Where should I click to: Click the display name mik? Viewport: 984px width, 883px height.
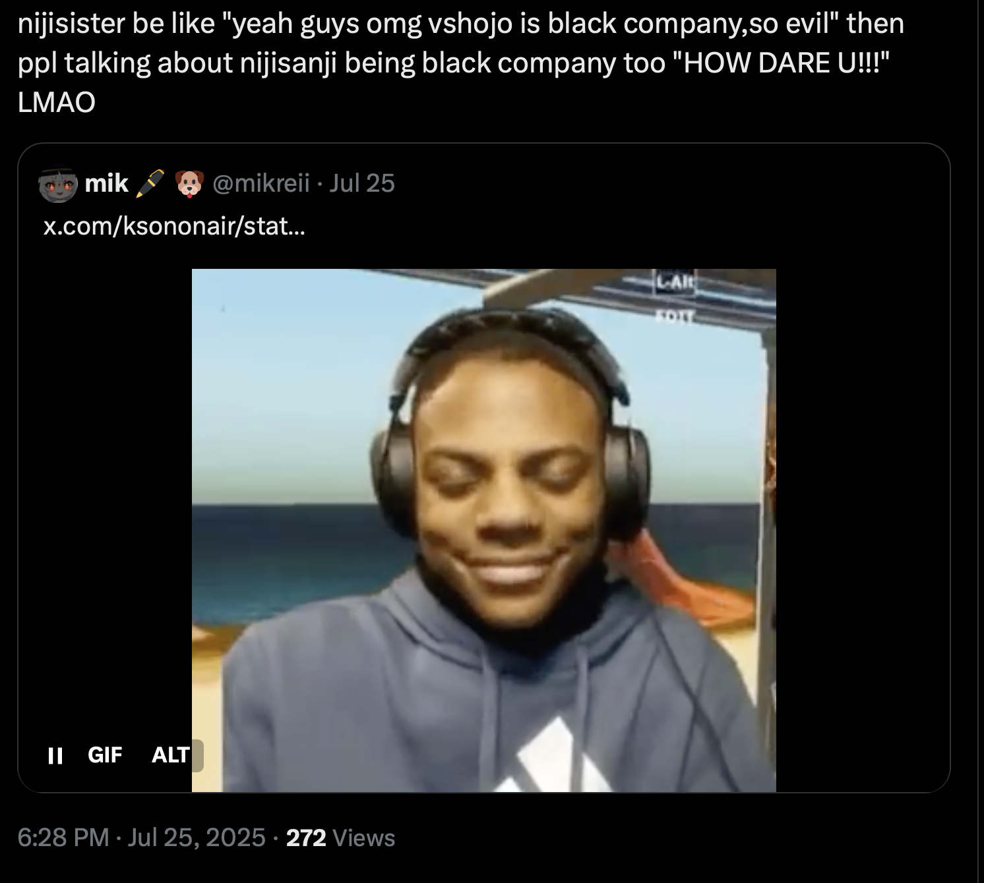[x=106, y=183]
